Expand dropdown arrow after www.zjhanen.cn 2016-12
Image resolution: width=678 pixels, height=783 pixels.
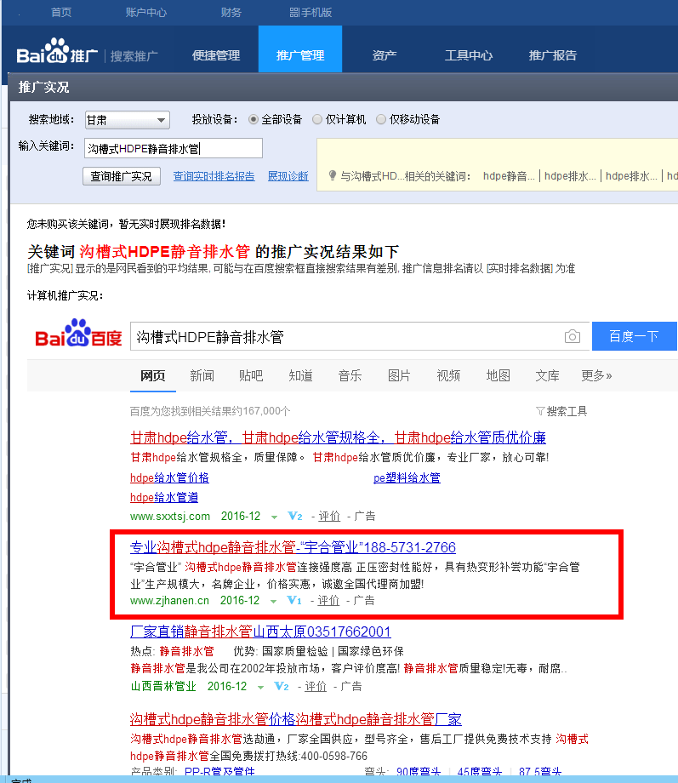click(273, 601)
